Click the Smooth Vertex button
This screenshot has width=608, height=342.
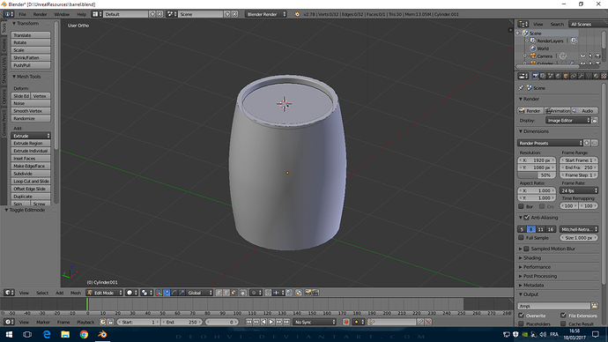[x=31, y=111]
